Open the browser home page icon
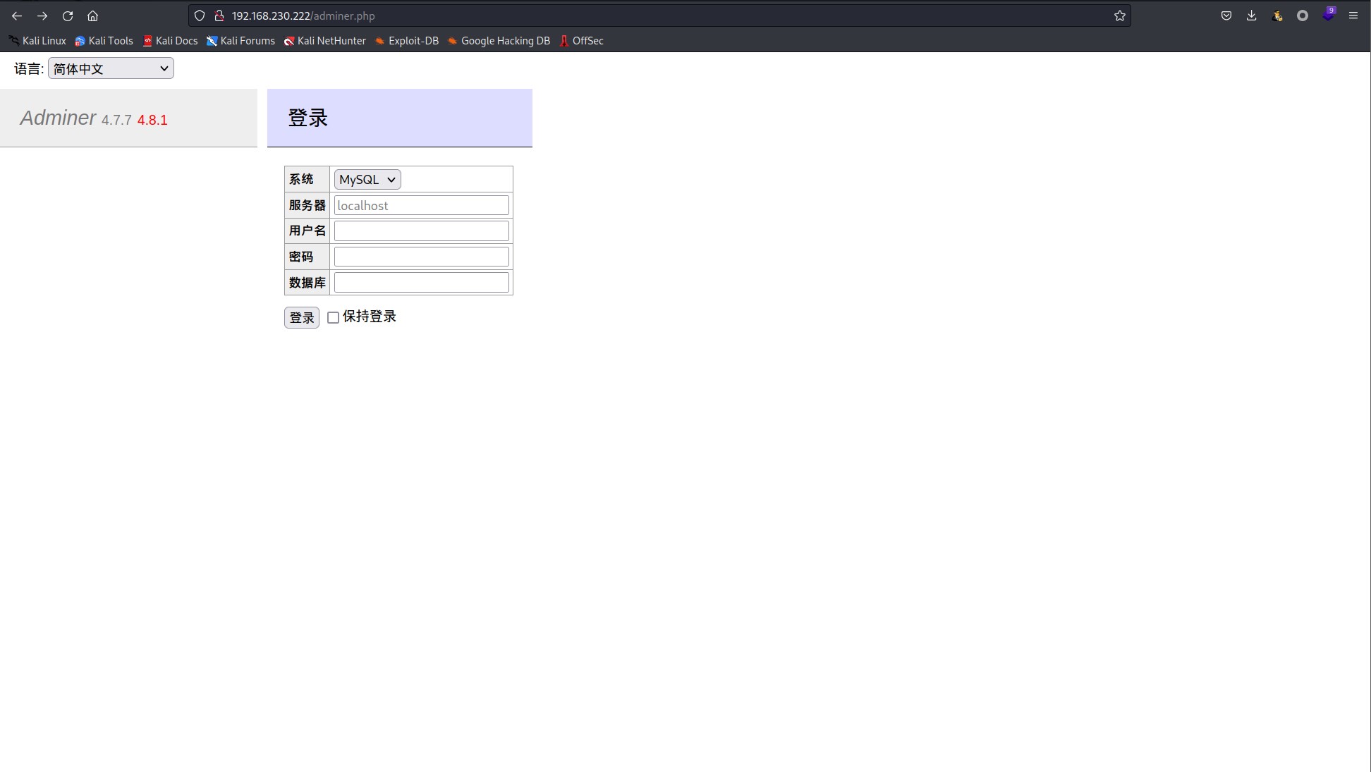 point(92,16)
